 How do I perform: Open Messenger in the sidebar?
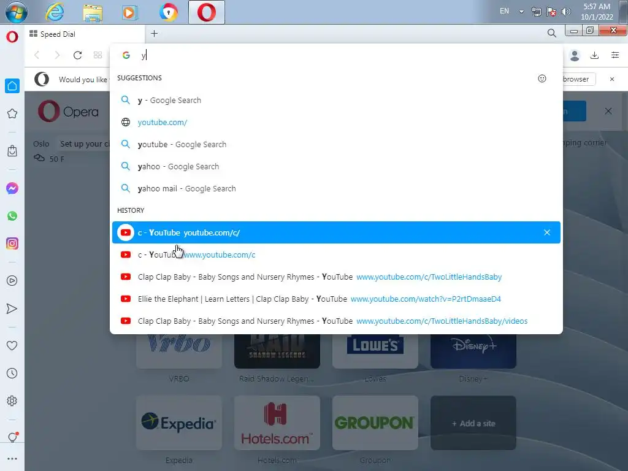click(12, 188)
